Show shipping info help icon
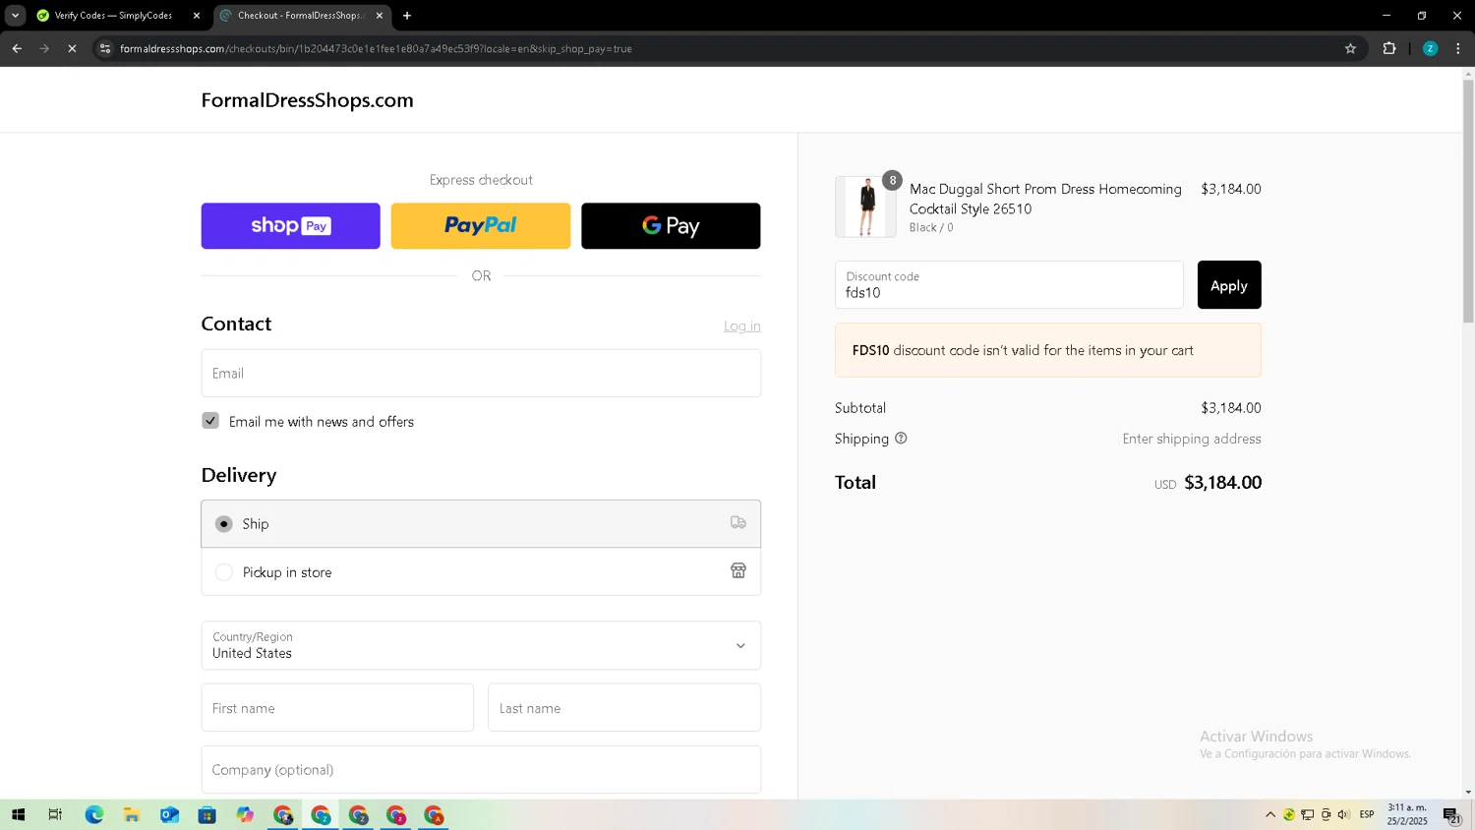1475x830 pixels. 901,439
